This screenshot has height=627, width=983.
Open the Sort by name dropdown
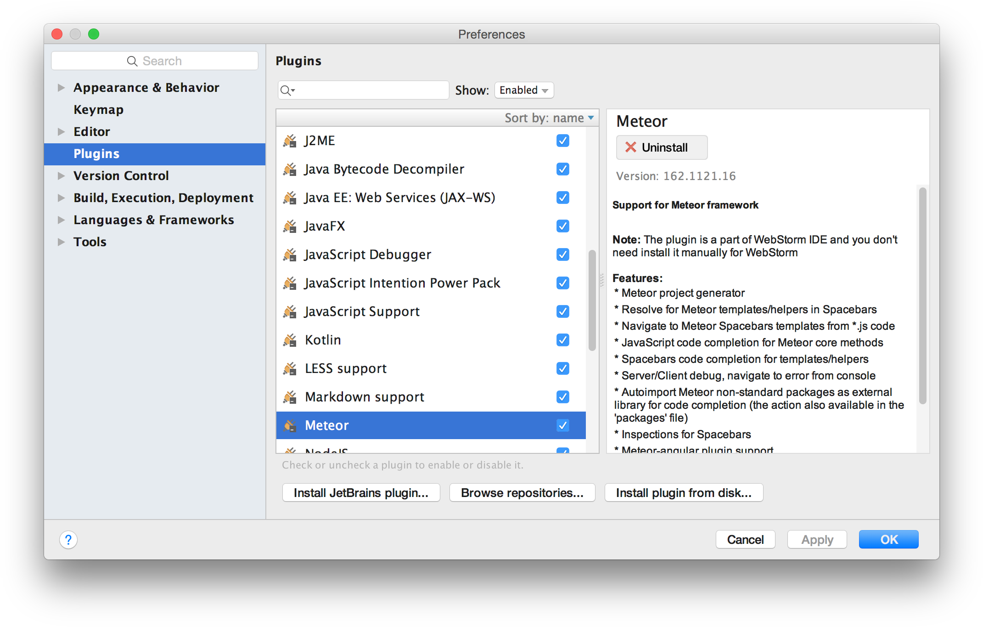pos(549,118)
